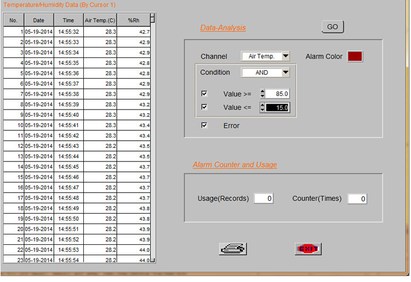Click the red EXIT icon button
Image resolution: width=411 pixels, height=282 pixels.
click(x=307, y=249)
